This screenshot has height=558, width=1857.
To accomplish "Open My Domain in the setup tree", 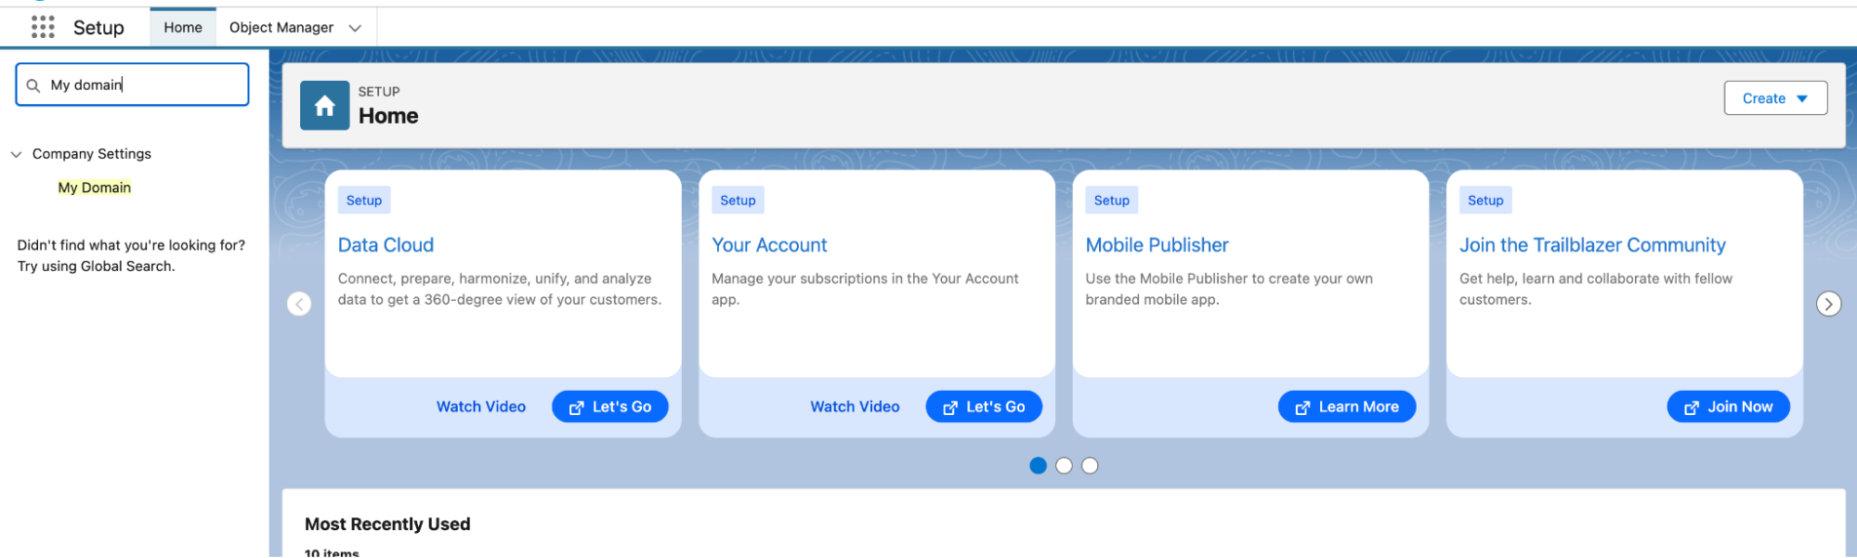I will click(95, 188).
